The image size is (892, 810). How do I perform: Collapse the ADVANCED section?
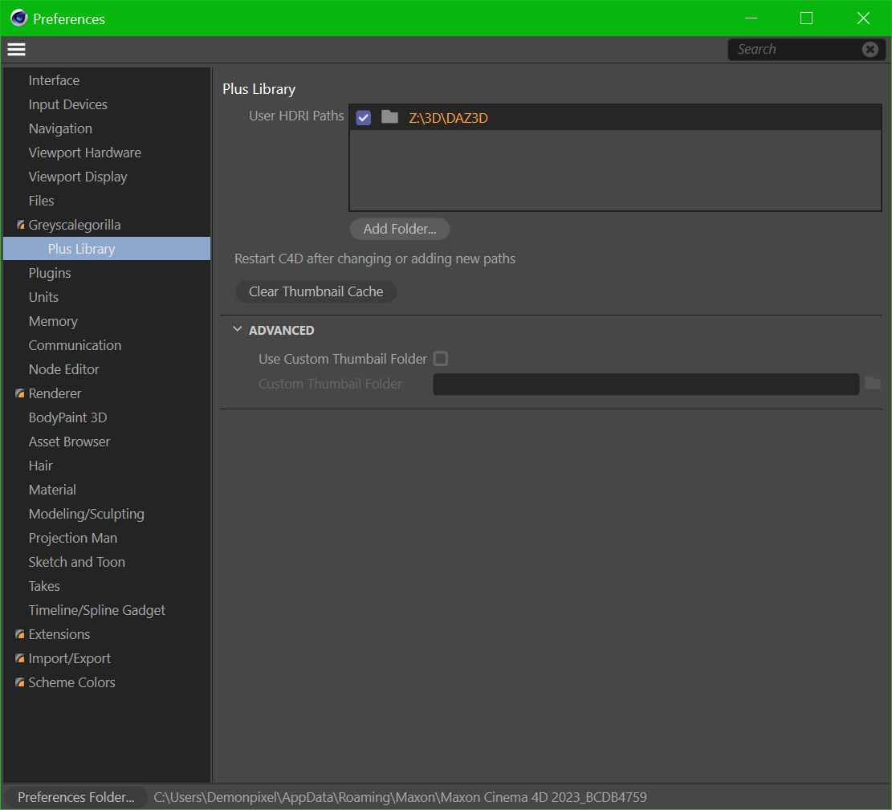pos(238,330)
